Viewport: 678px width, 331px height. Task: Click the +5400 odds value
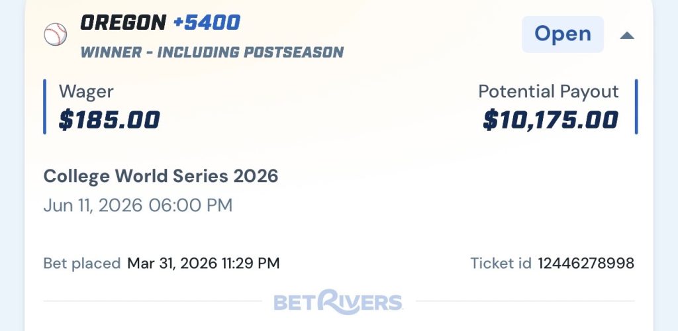[x=207, y=23]
